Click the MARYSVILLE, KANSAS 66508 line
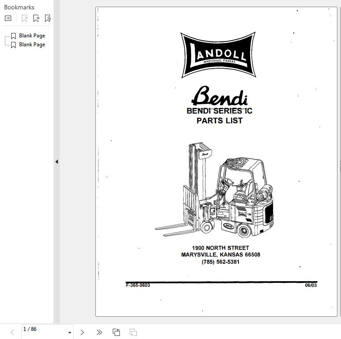 221,255
